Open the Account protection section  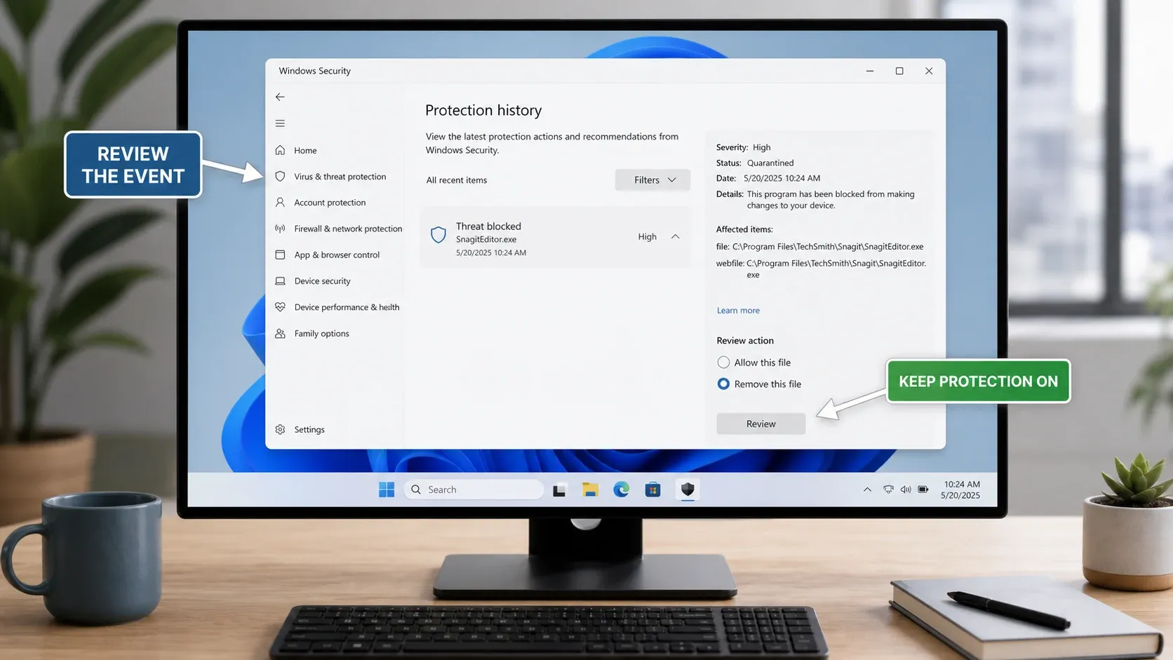click(x=330, y=203)
